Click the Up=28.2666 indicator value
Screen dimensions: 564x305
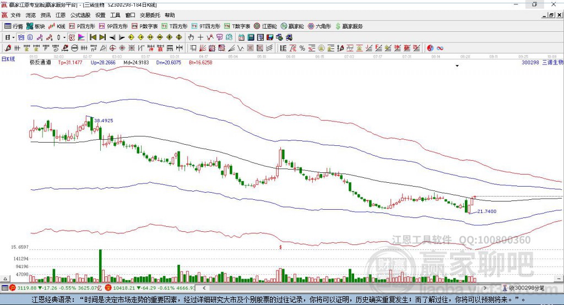(x=103, y=62)
